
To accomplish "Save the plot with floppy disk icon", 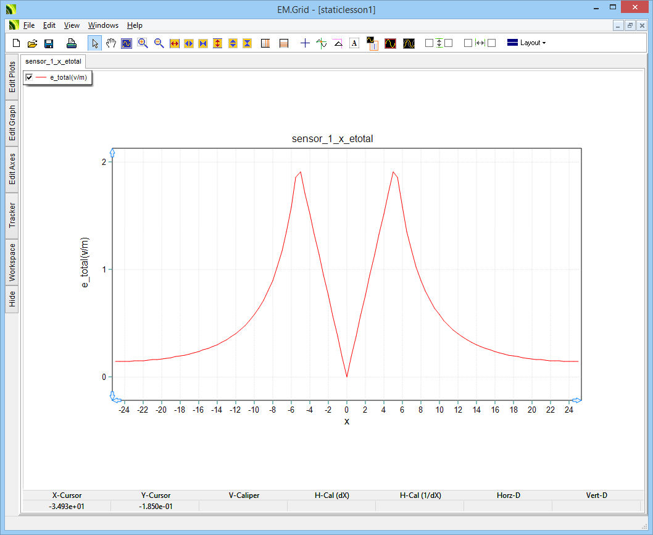I will 49,43.
